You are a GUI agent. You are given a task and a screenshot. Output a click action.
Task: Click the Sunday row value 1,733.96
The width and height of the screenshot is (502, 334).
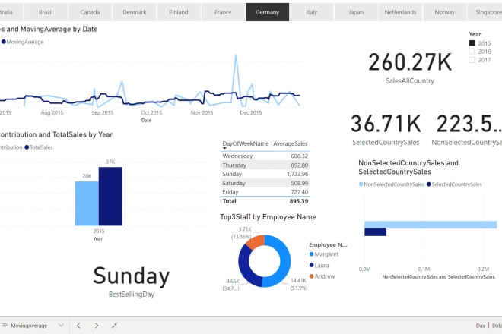click(x=297, y=174)
